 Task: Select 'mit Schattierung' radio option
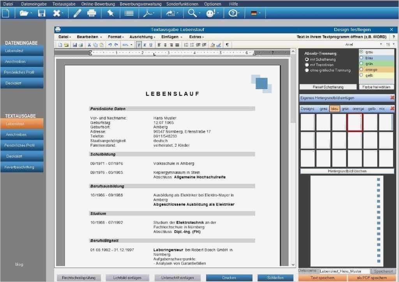tap(307, 60)
